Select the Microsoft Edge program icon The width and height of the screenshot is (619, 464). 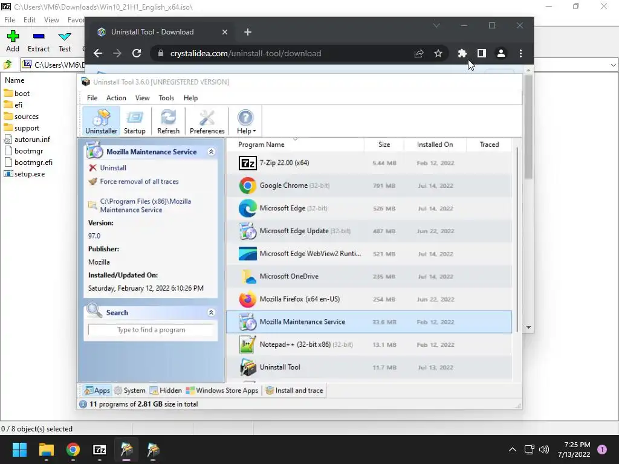click(247, 208)
